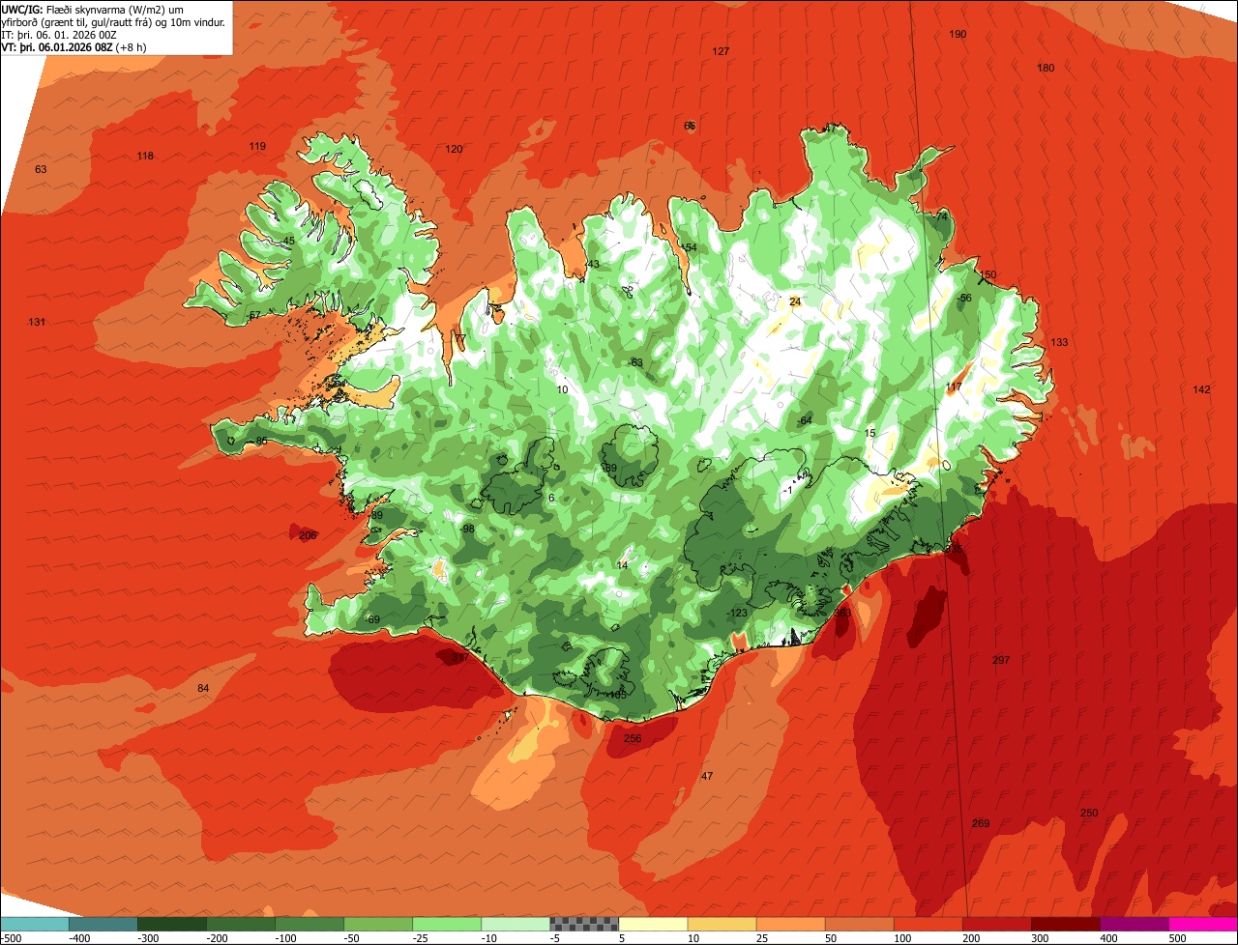Click the map value '119'
This screenshot has width=1238, height=945.
coord(257,146)
